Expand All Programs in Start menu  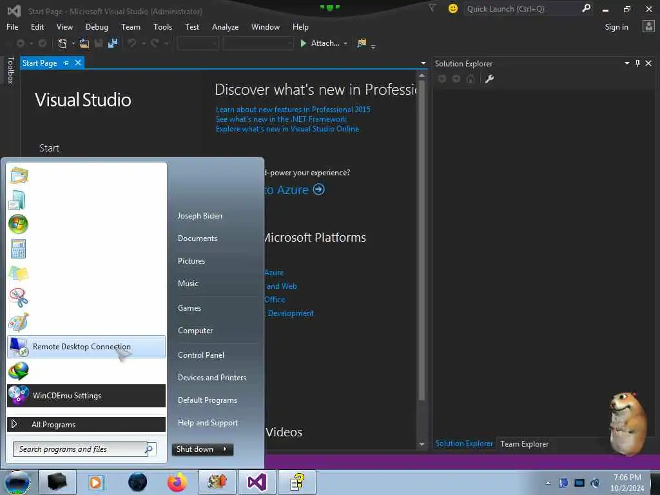(x=86, y=424)
